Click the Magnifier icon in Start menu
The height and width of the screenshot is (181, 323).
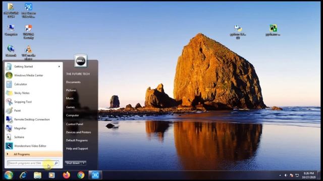click(x=9, y=128)
